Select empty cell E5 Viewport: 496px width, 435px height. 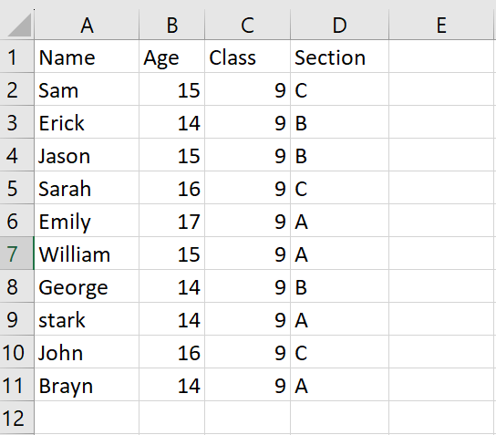tap(442, 188)
